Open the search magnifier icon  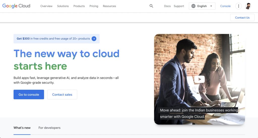[151, 6]
